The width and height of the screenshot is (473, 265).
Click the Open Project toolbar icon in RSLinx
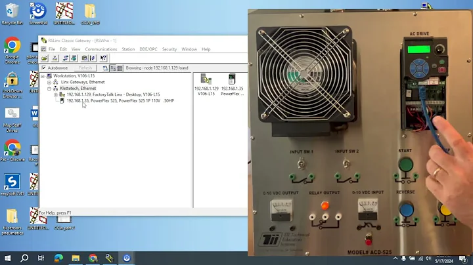tap(45, 58)
